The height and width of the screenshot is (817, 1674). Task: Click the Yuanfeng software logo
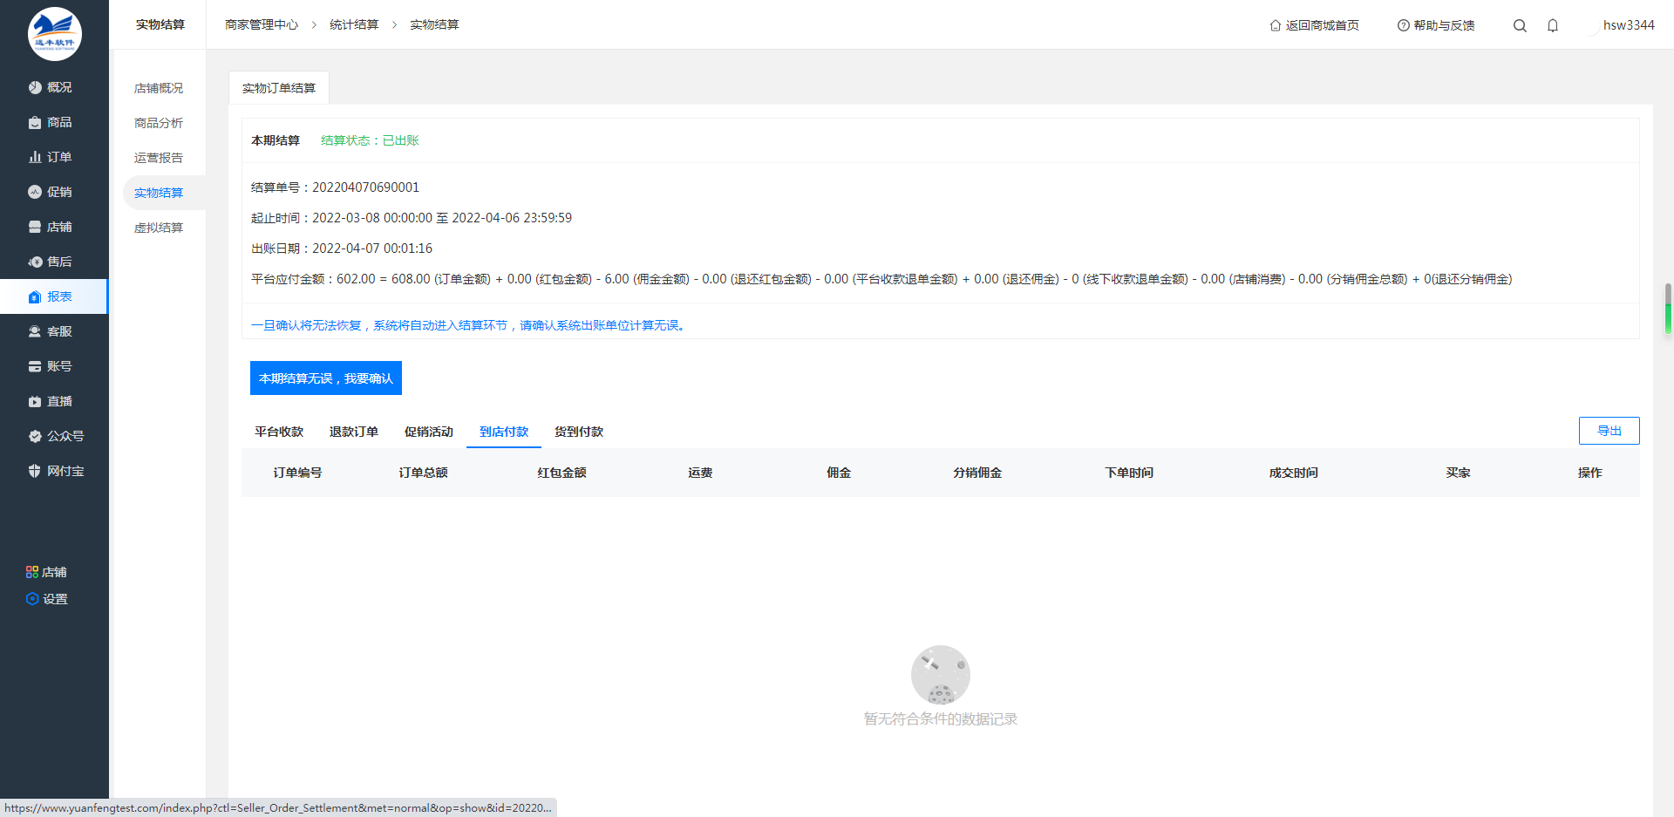click(x=54, y=34)
